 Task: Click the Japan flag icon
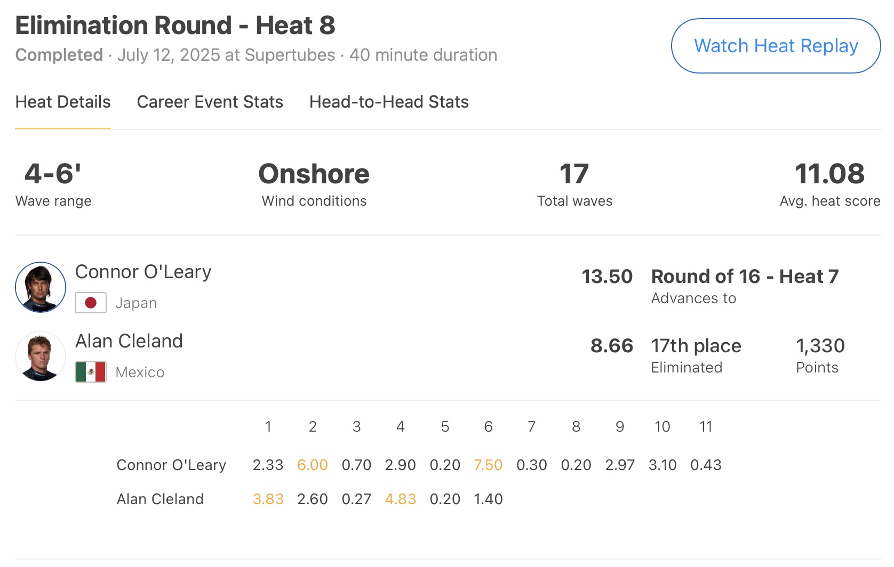(91, 303)
